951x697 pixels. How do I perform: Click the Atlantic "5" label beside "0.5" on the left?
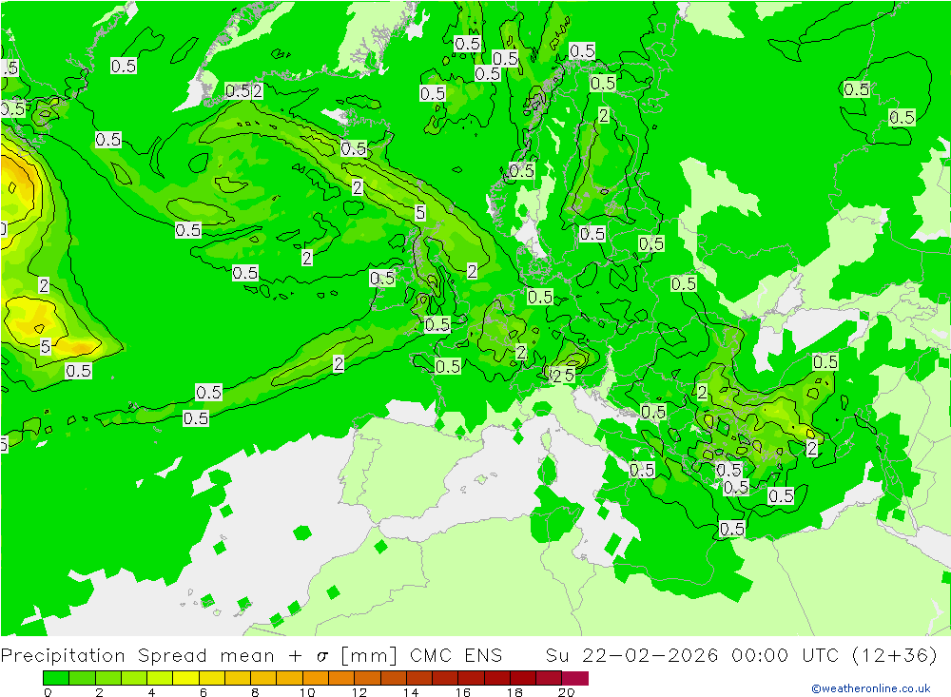tap(46, 346)
